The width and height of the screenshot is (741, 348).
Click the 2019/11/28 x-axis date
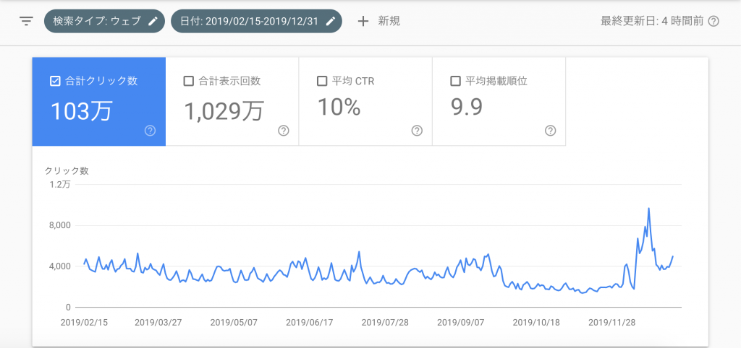pos(612,323)
